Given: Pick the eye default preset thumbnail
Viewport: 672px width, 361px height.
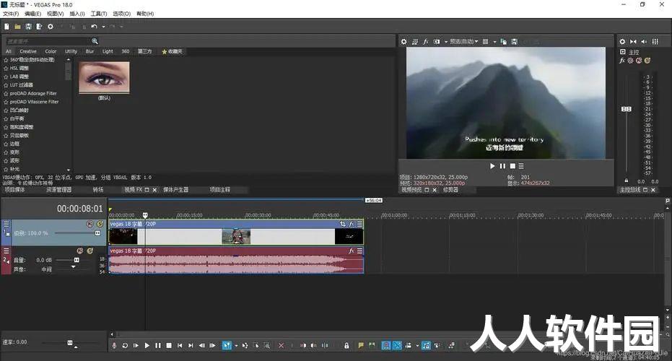Looking at the screenshot, I should pyautogui.click(x=104, y=77).
